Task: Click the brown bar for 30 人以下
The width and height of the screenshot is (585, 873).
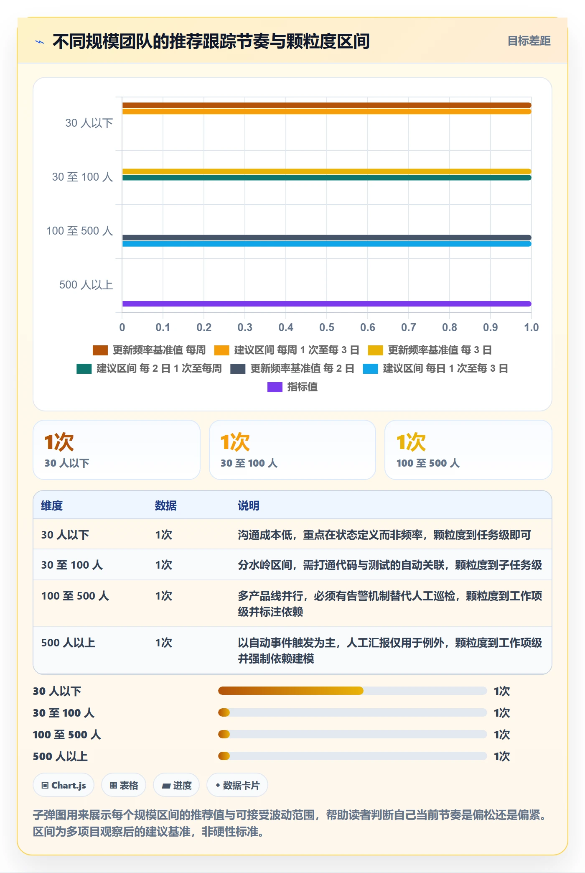Action: tap(327, 105)
